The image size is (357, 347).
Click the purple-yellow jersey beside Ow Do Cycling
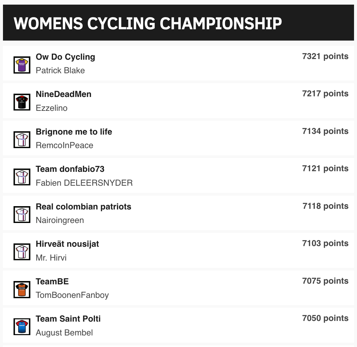click(22, 65)
